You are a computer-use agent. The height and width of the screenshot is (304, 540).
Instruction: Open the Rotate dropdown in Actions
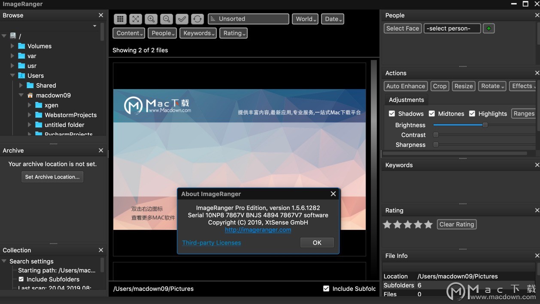pos(492,86)
